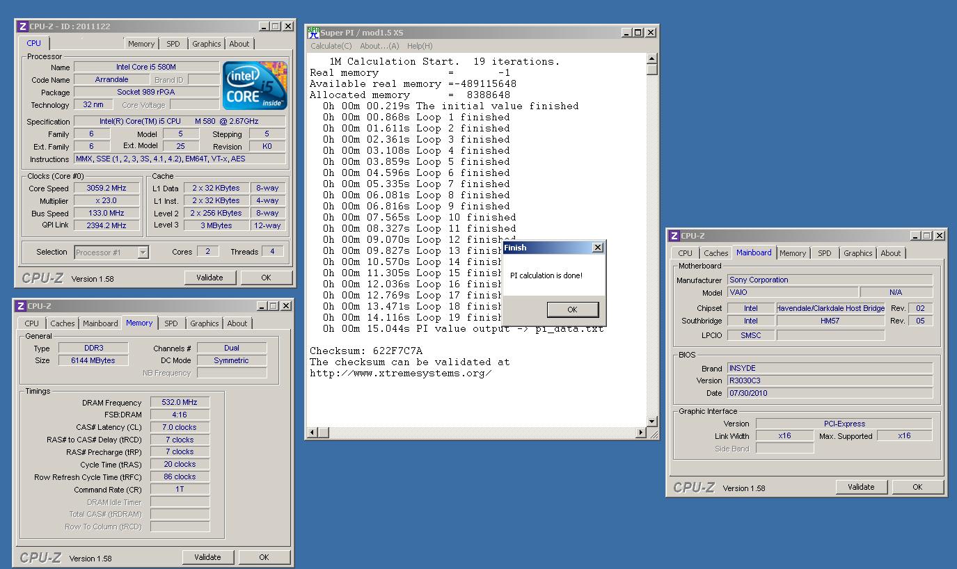The width and height of the screenshot is (957, 569).
Task: Click the Z icon in the CPU-Z Mainboard window's title bar
Action: click(x=674, y=236)
